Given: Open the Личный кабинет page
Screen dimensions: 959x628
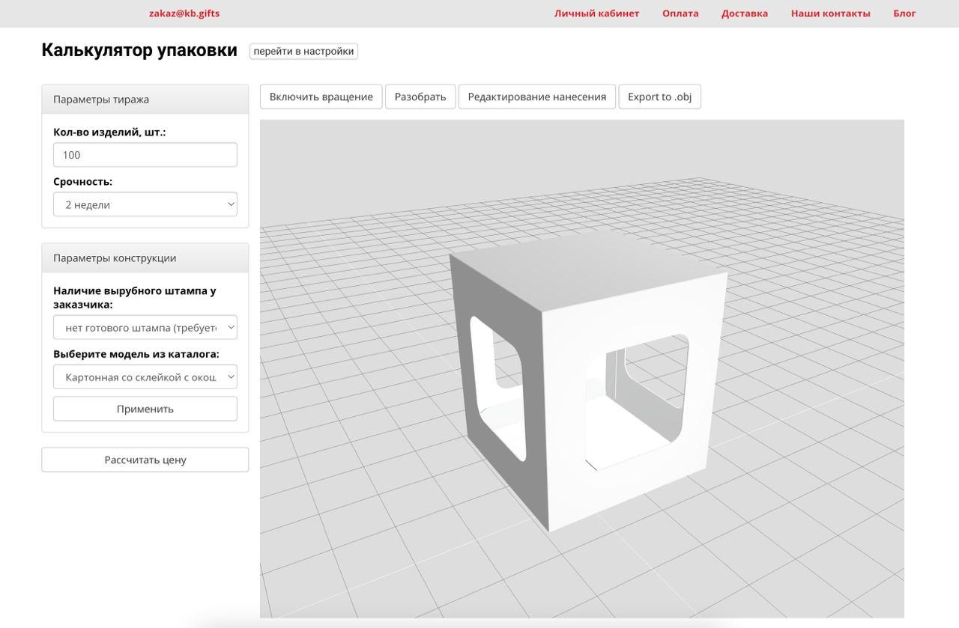Looking at the screenshot, I should point(596,13).
